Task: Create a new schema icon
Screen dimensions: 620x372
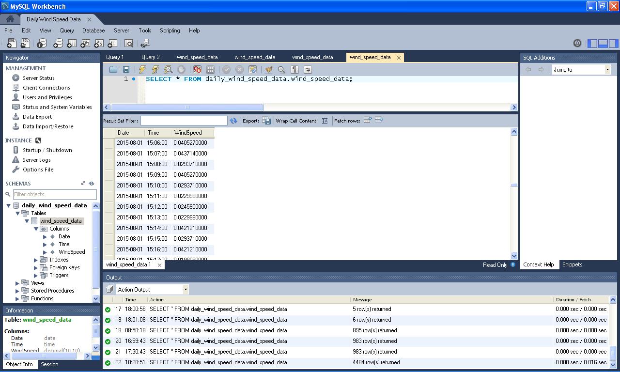Action: [x=58, y=43]
